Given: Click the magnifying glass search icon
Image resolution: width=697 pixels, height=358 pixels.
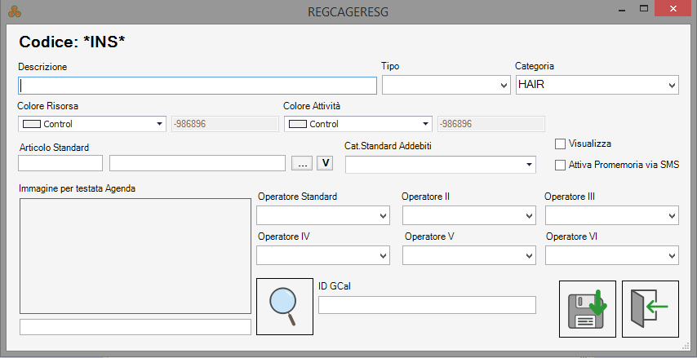Looking at the screenshot, I should [x=285, y=306].
